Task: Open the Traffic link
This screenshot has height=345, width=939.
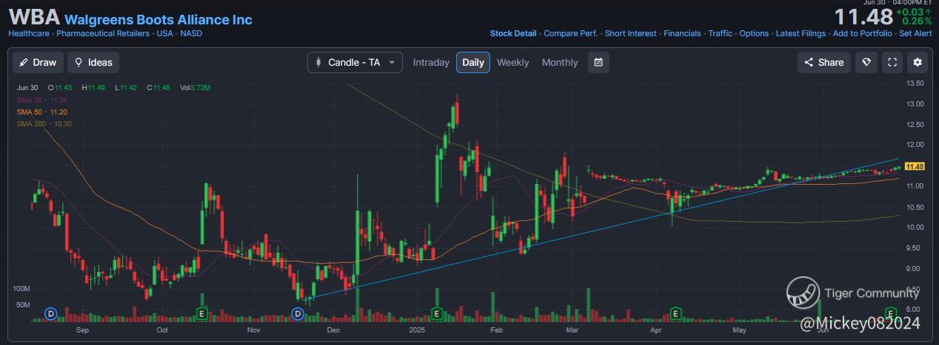Action: (x=720, y=33)
